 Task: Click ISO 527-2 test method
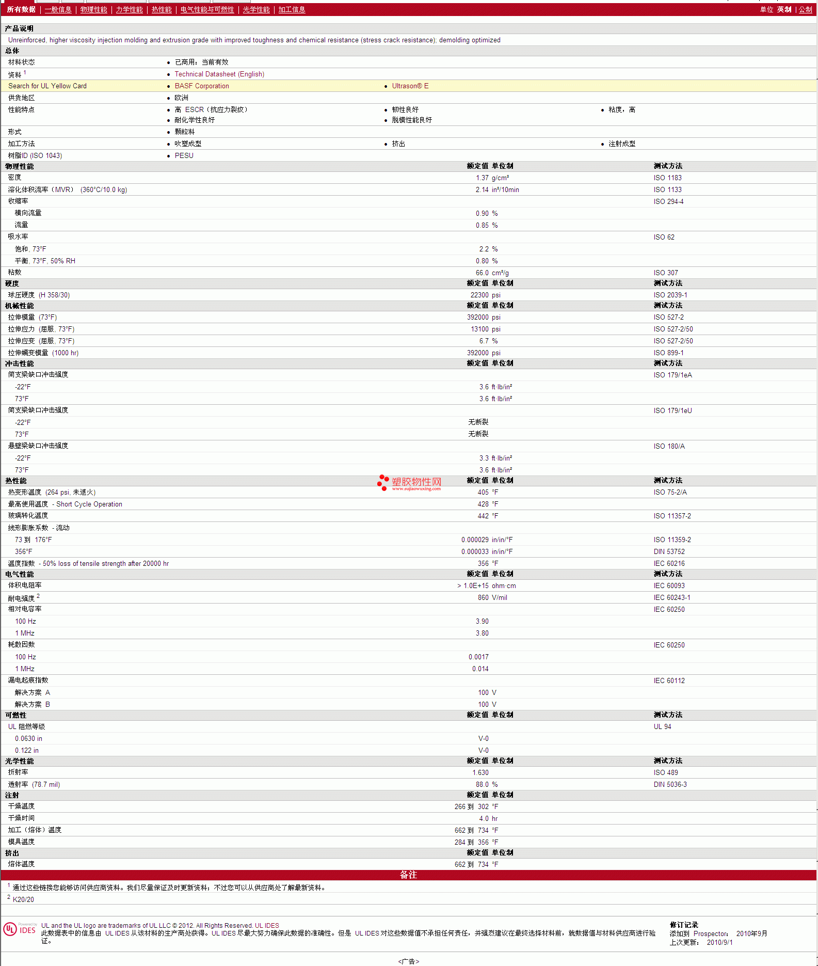point(668,317)
